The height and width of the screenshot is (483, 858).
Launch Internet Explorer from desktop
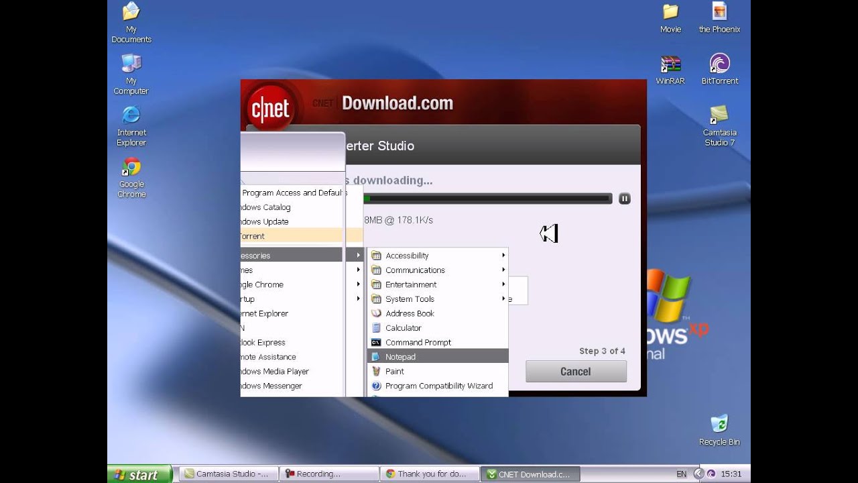pos(131,125)
